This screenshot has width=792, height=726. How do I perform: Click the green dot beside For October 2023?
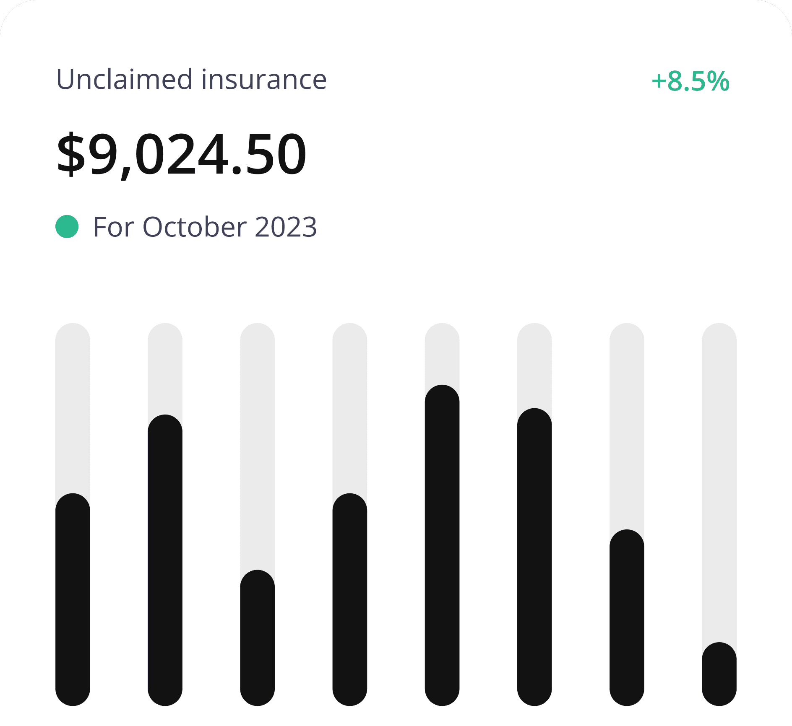(x=67, y=227)
